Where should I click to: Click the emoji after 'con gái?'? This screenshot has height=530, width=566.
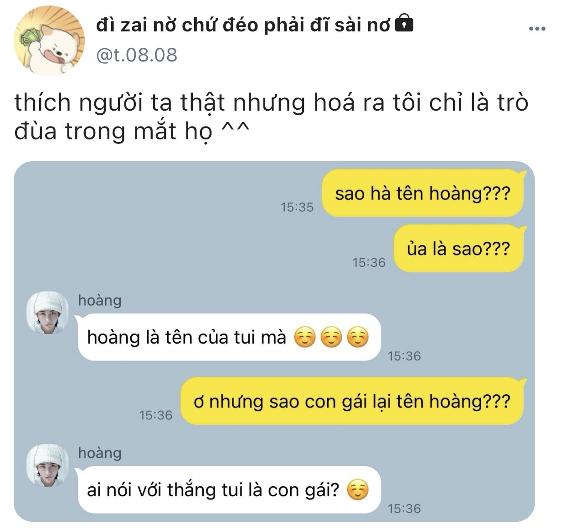(358, 490)
